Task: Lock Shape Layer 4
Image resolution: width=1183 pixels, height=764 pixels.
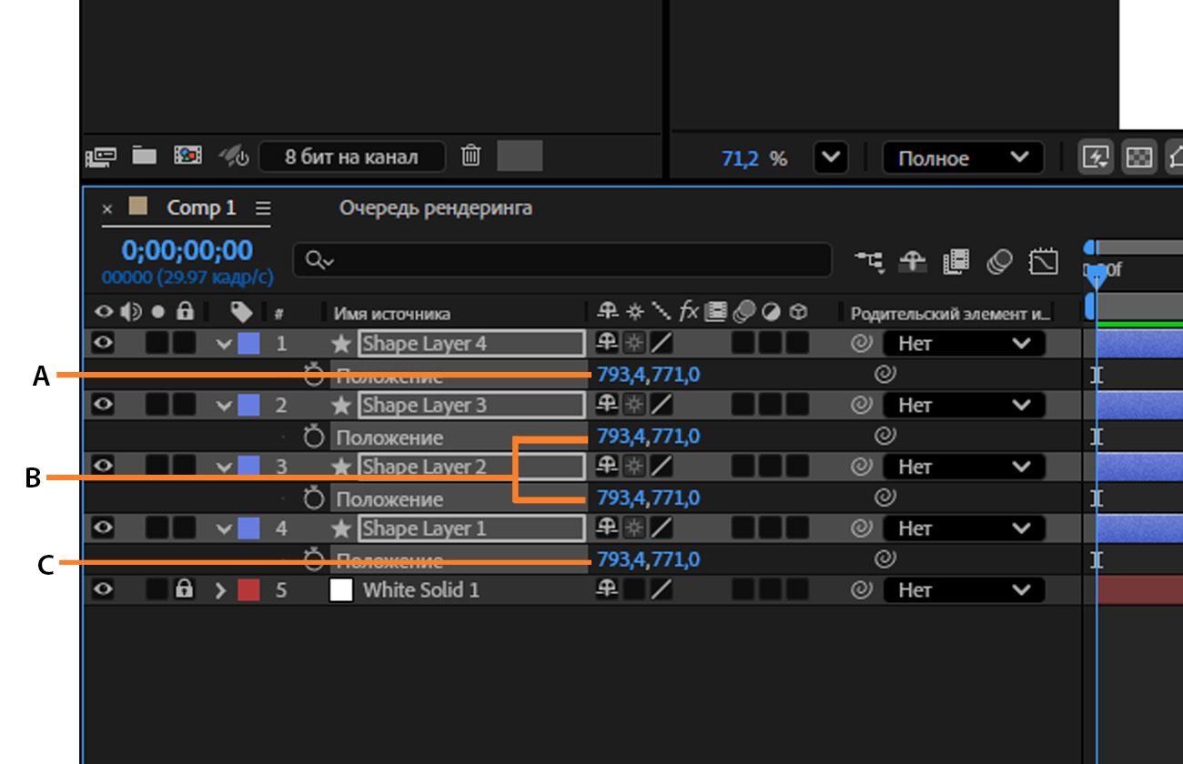Action: 185,343
